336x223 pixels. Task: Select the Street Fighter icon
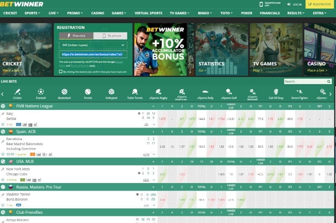coord(299,94)
